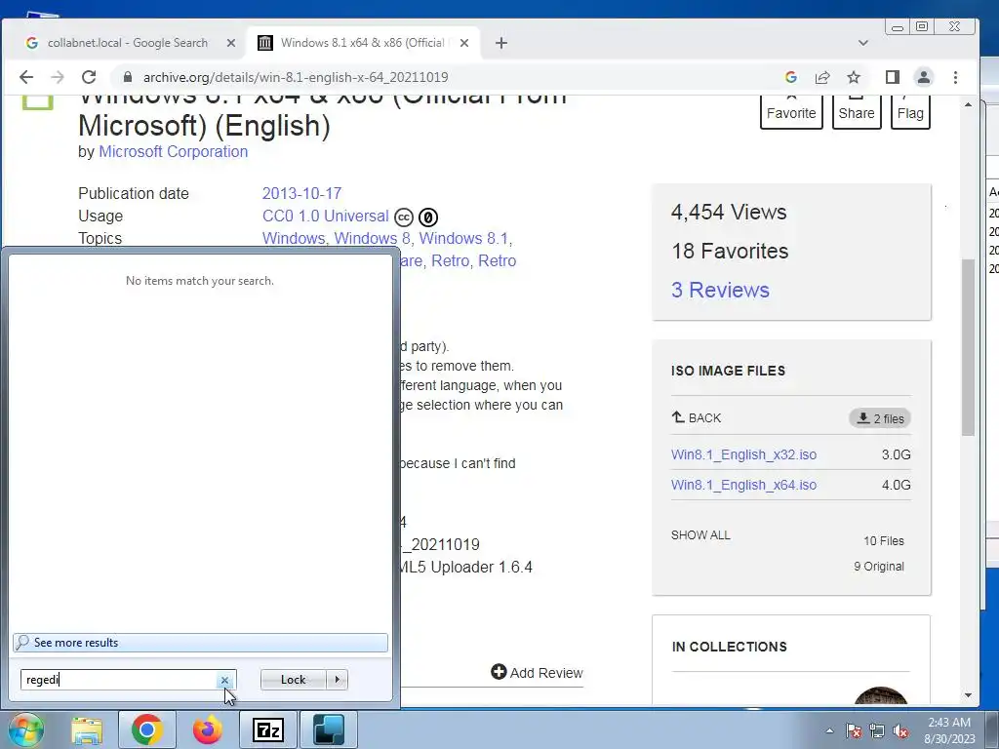Reload the archive.org page
This screenshot has width=999, height=749.
(89, 77)
